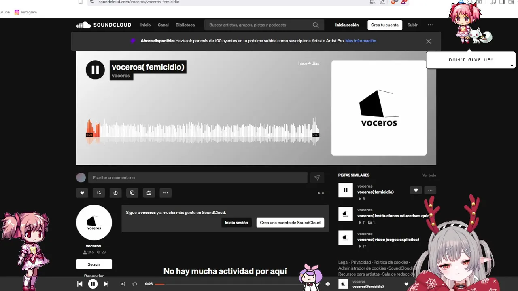Follow voceros with the Seguir button
This screenshot has width=518, height=291.
94,264
